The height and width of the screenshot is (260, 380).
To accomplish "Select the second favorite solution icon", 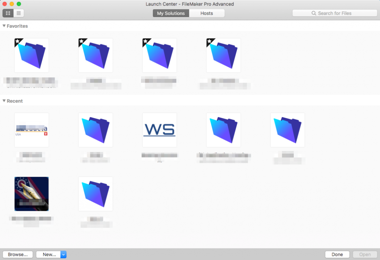I will click(x=95, y=55).
